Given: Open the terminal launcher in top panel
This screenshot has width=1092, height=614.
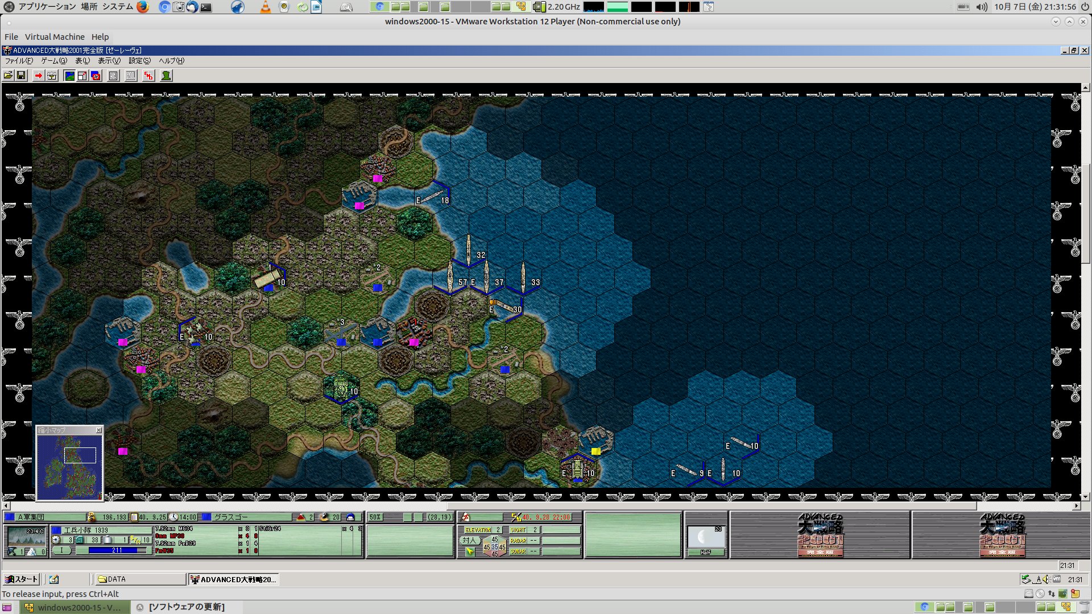Looking at the screenshot, I should [x=206, y=7].
